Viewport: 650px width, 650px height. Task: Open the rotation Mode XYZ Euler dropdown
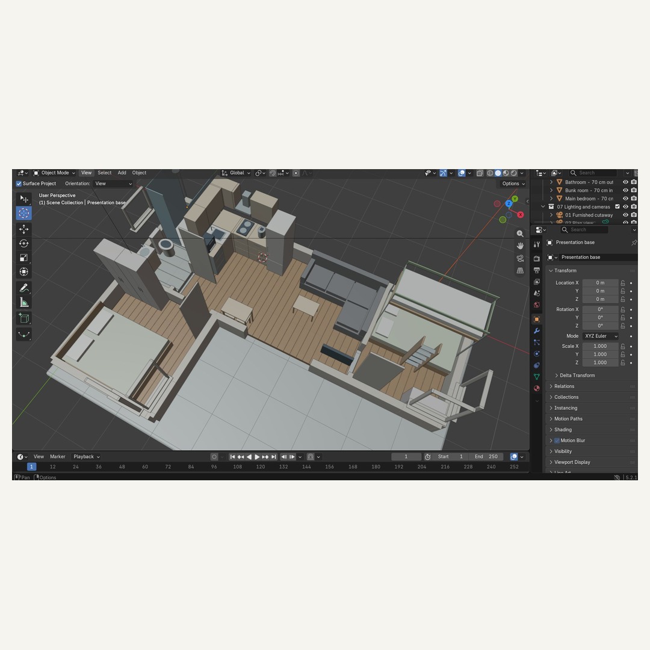[601, 336]
